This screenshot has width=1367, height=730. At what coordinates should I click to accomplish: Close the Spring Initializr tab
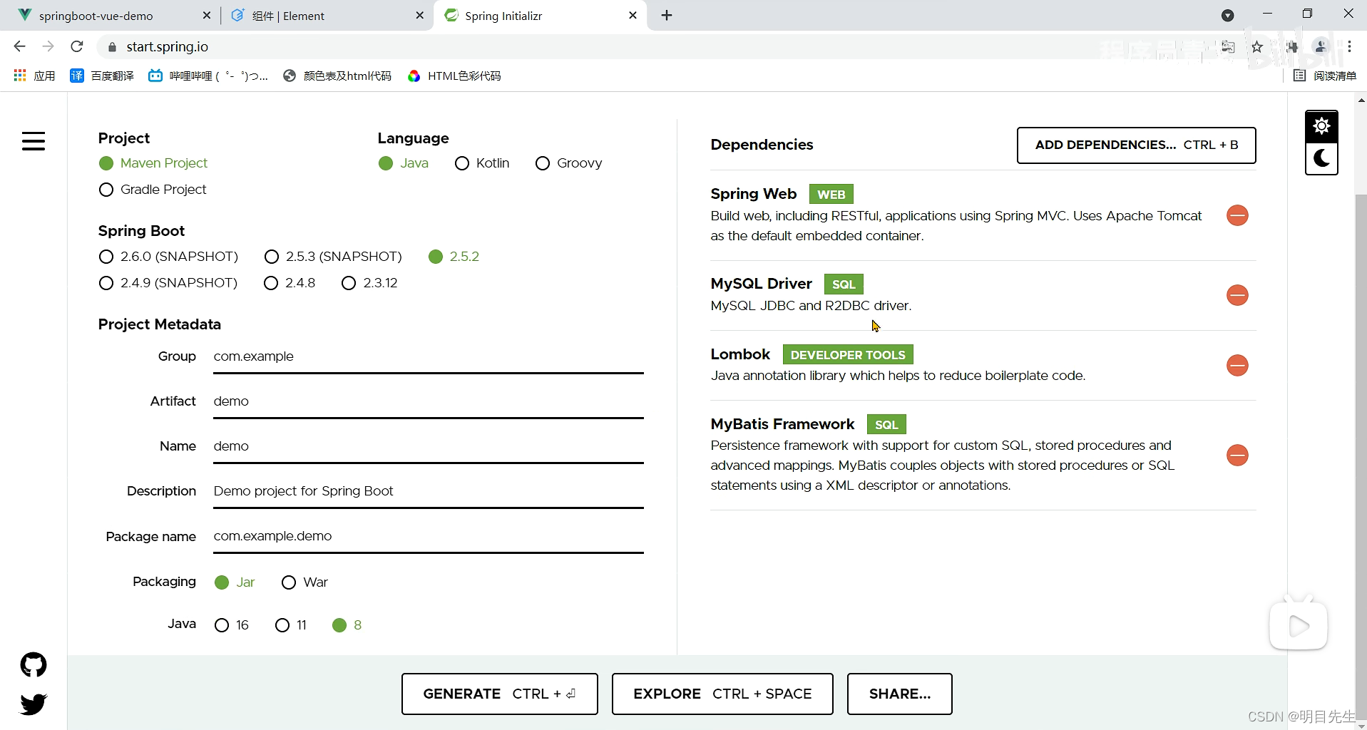coord(633,16)
